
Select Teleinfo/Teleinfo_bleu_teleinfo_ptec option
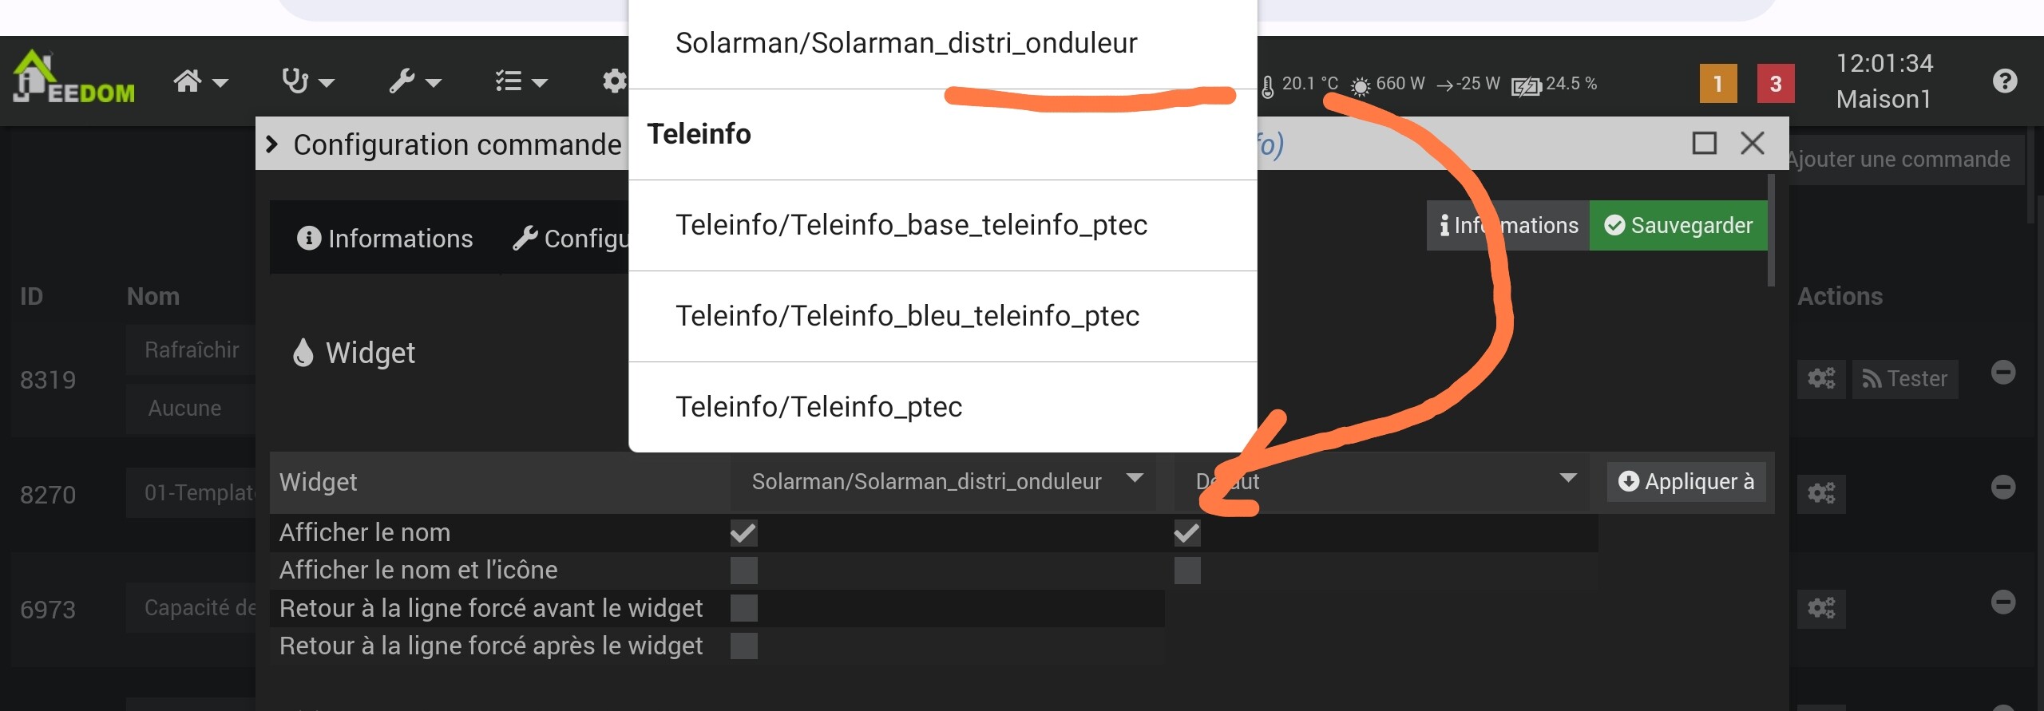pyautogui.click(x=907, y=316)
